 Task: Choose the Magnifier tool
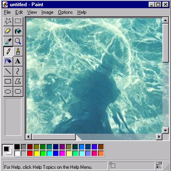click(x=18, y=41)
